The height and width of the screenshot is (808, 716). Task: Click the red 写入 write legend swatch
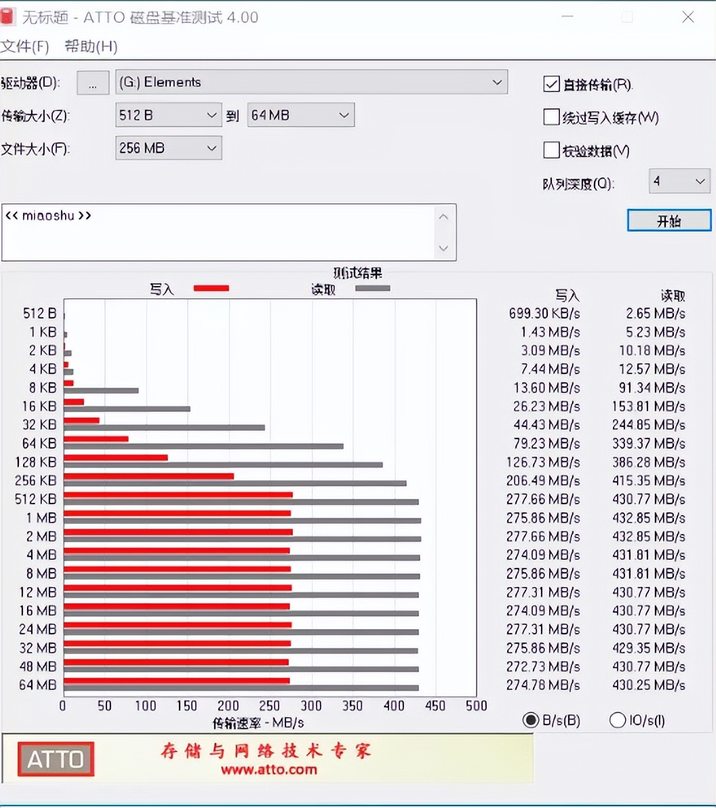tap(211, 287)
